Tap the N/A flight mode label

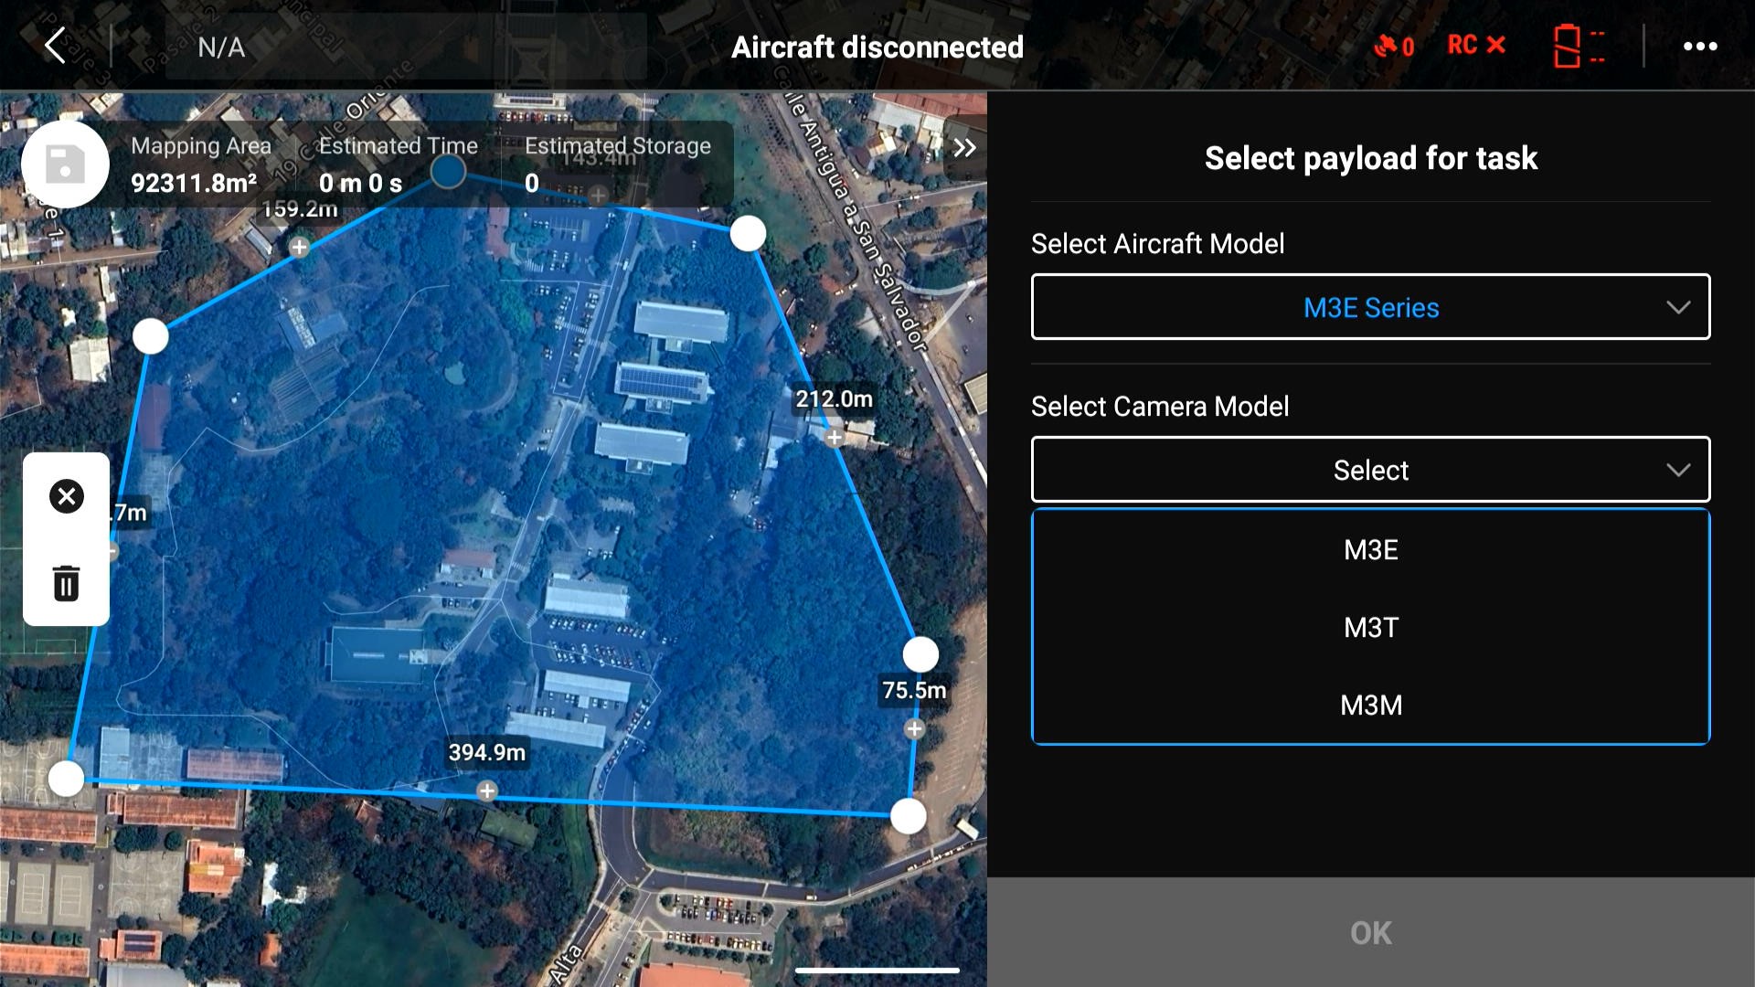coord(221,47)
